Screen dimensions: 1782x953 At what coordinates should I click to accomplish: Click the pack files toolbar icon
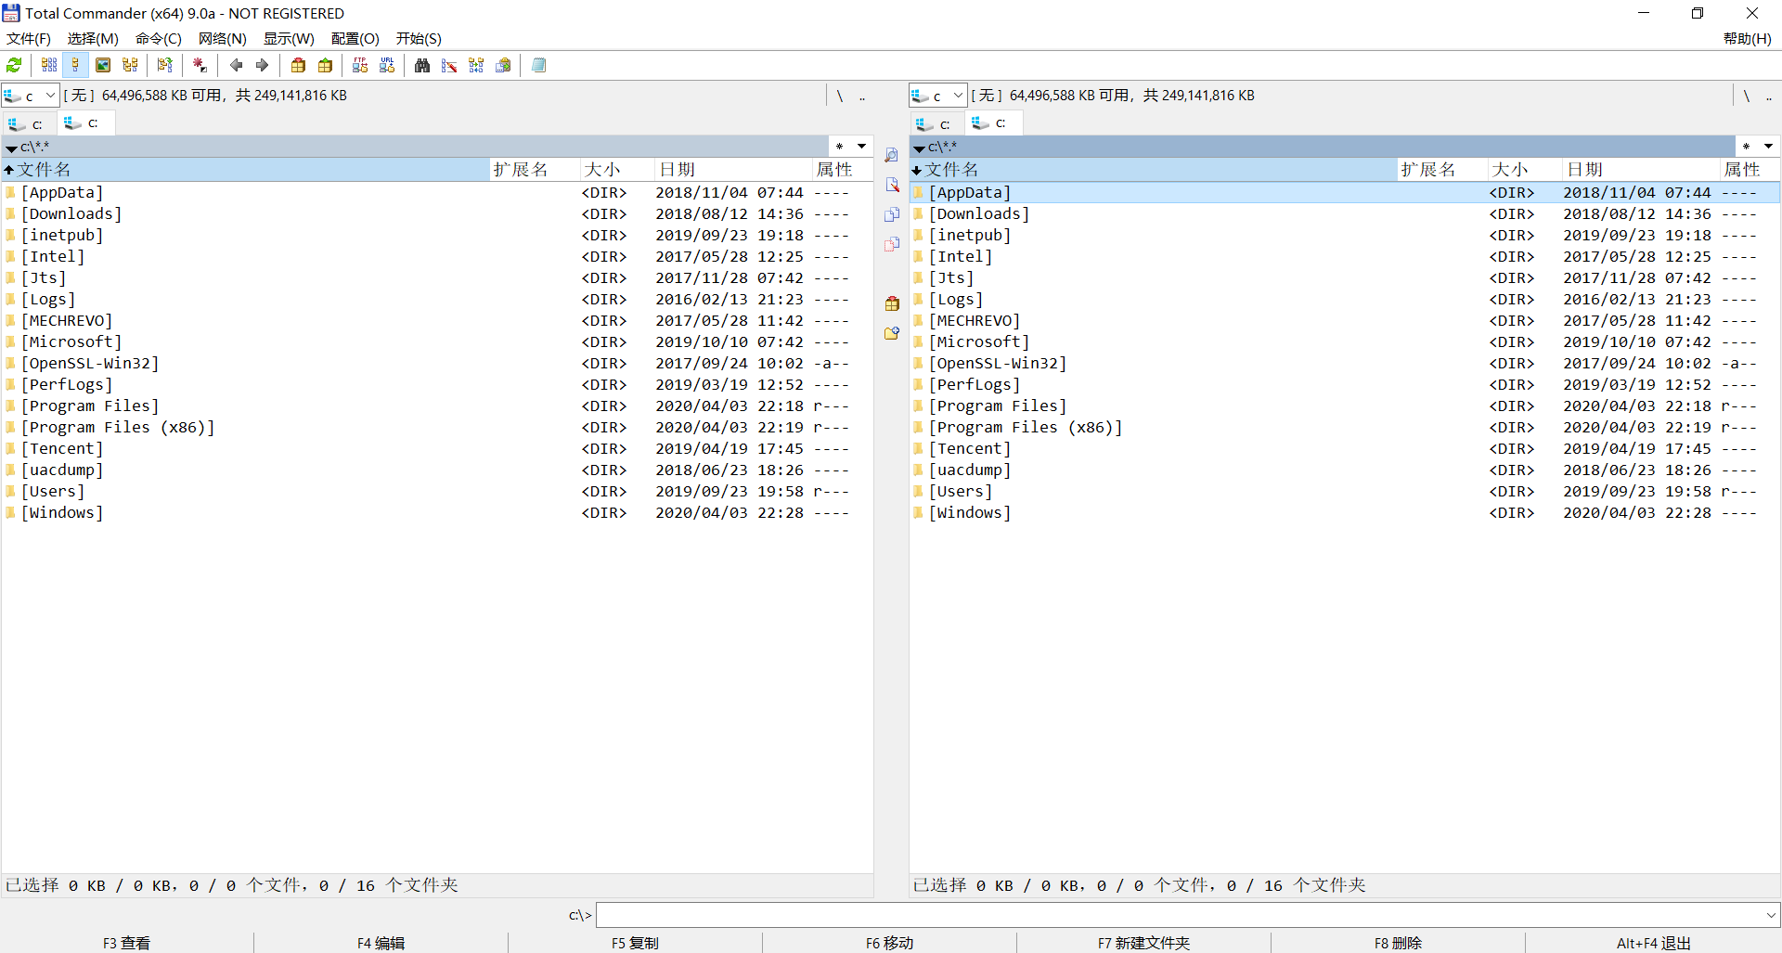(x=298, y=65)
